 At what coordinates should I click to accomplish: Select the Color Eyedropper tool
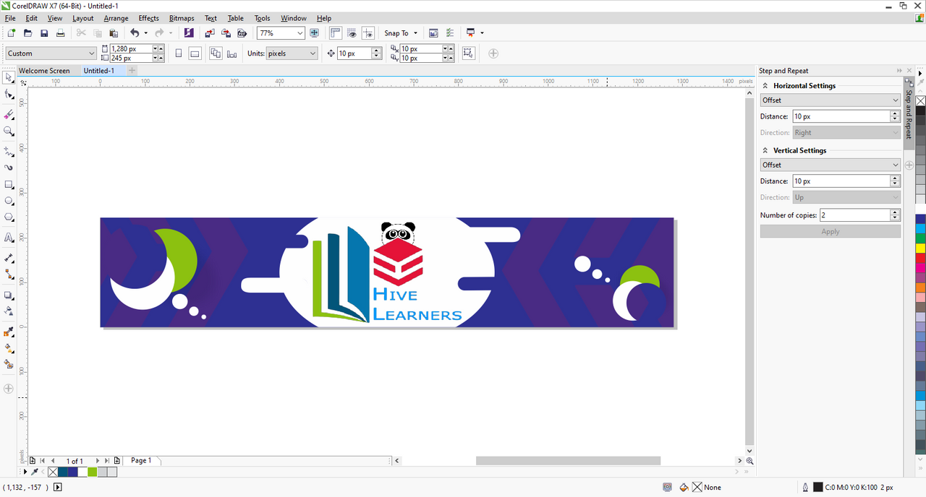[x=9, y=332]
